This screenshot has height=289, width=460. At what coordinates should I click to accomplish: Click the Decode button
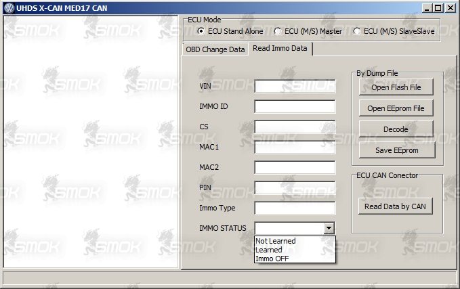point(396,129)
